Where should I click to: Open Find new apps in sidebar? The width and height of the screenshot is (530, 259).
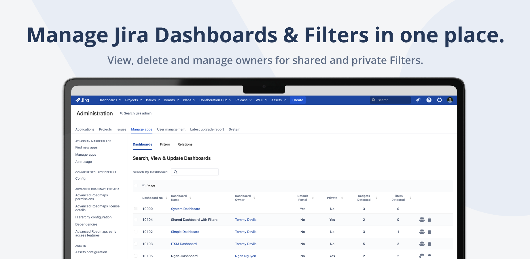86,147
